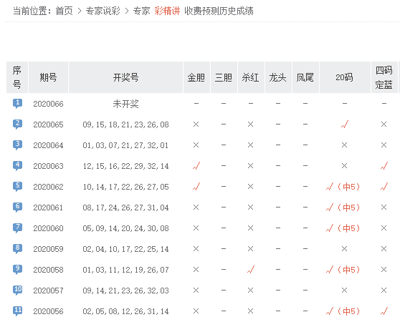Click the blue number 1 row badge

(17, 104)
